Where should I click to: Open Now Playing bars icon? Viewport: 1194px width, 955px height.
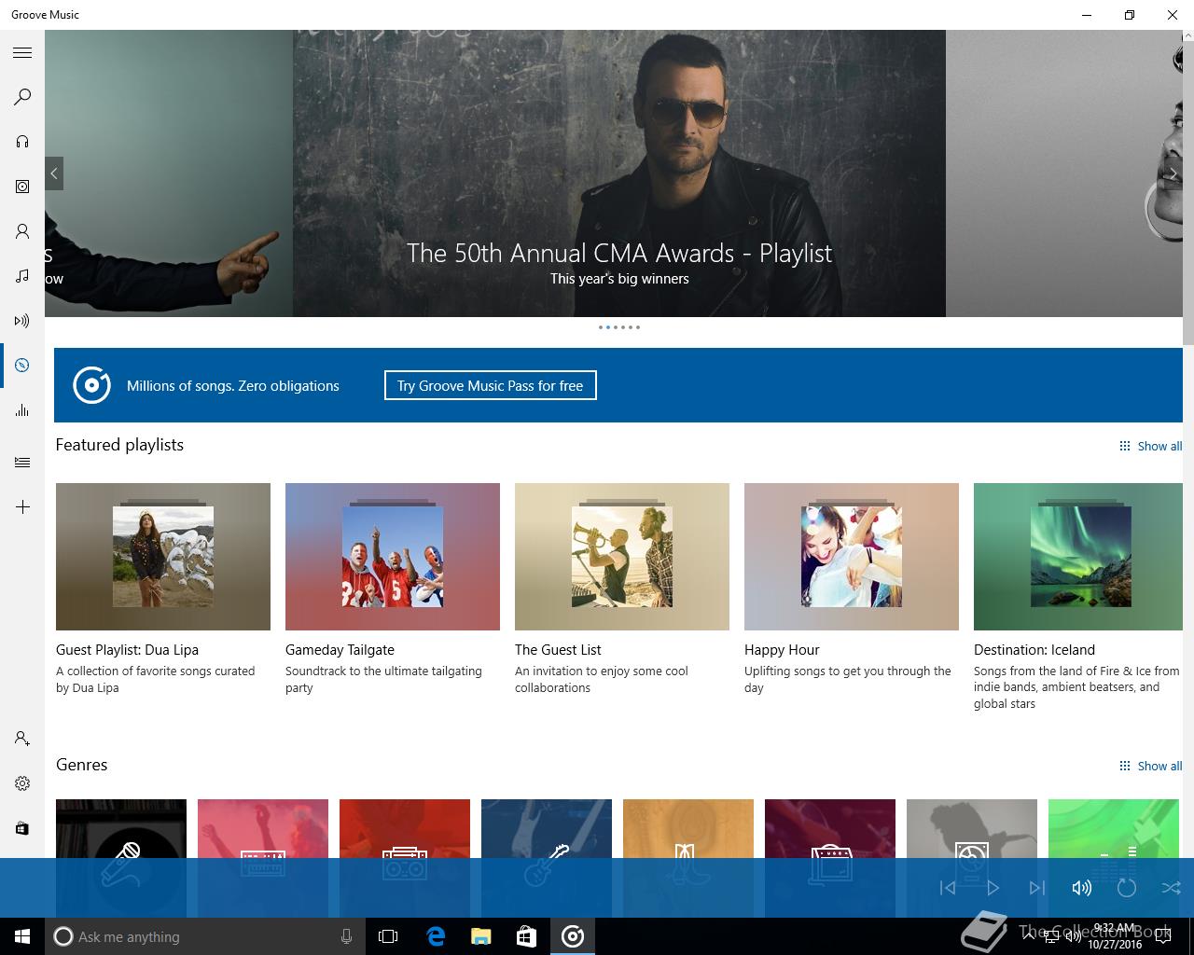click(22, 410)
